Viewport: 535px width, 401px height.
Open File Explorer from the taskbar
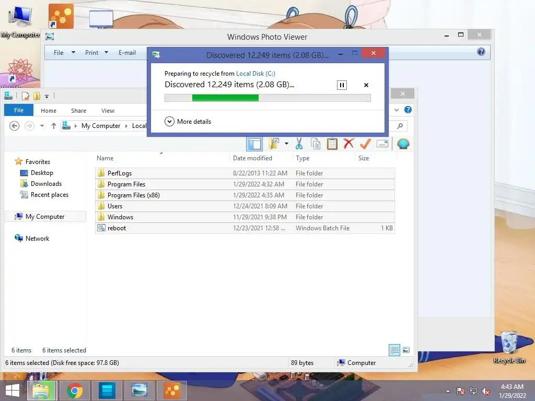point(43,391)
